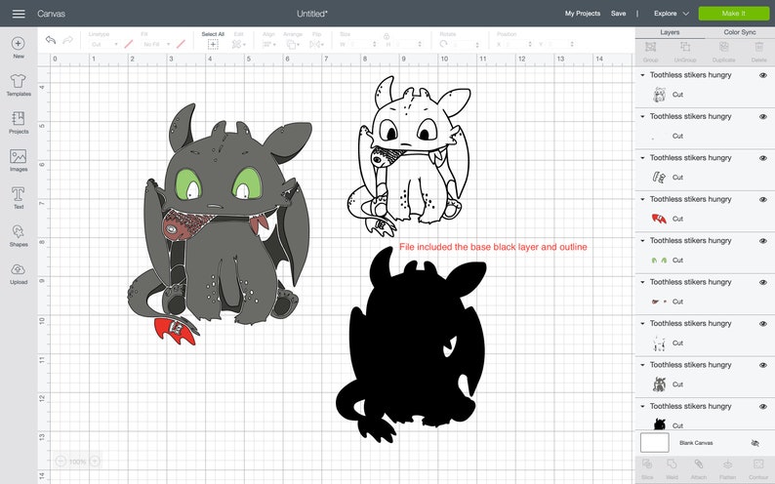Image resolution: width=775 pixels, height=484 pixels.
Task: Open My Projects
Action: coord(583,14)
